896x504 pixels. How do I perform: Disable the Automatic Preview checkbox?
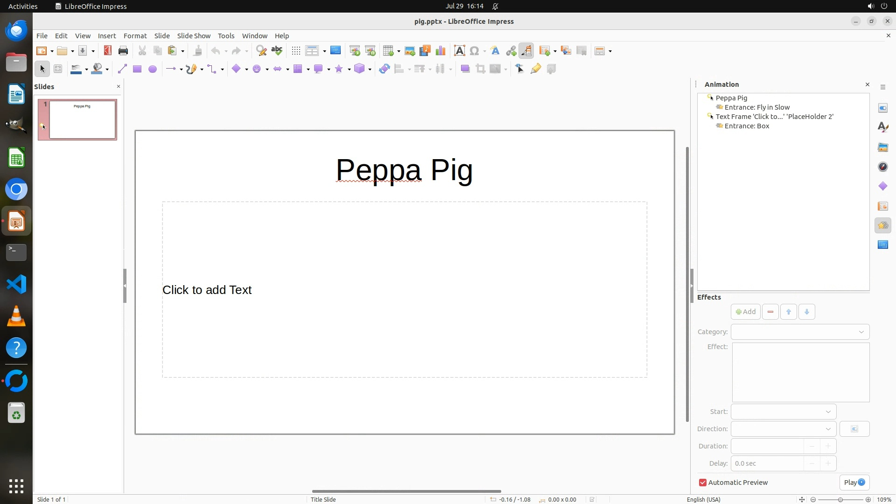703,483
